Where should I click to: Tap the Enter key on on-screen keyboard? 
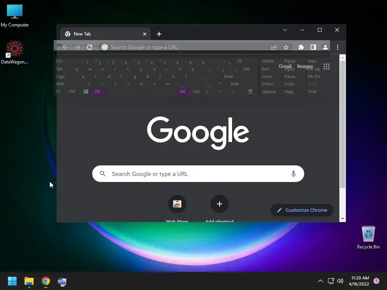229,76
